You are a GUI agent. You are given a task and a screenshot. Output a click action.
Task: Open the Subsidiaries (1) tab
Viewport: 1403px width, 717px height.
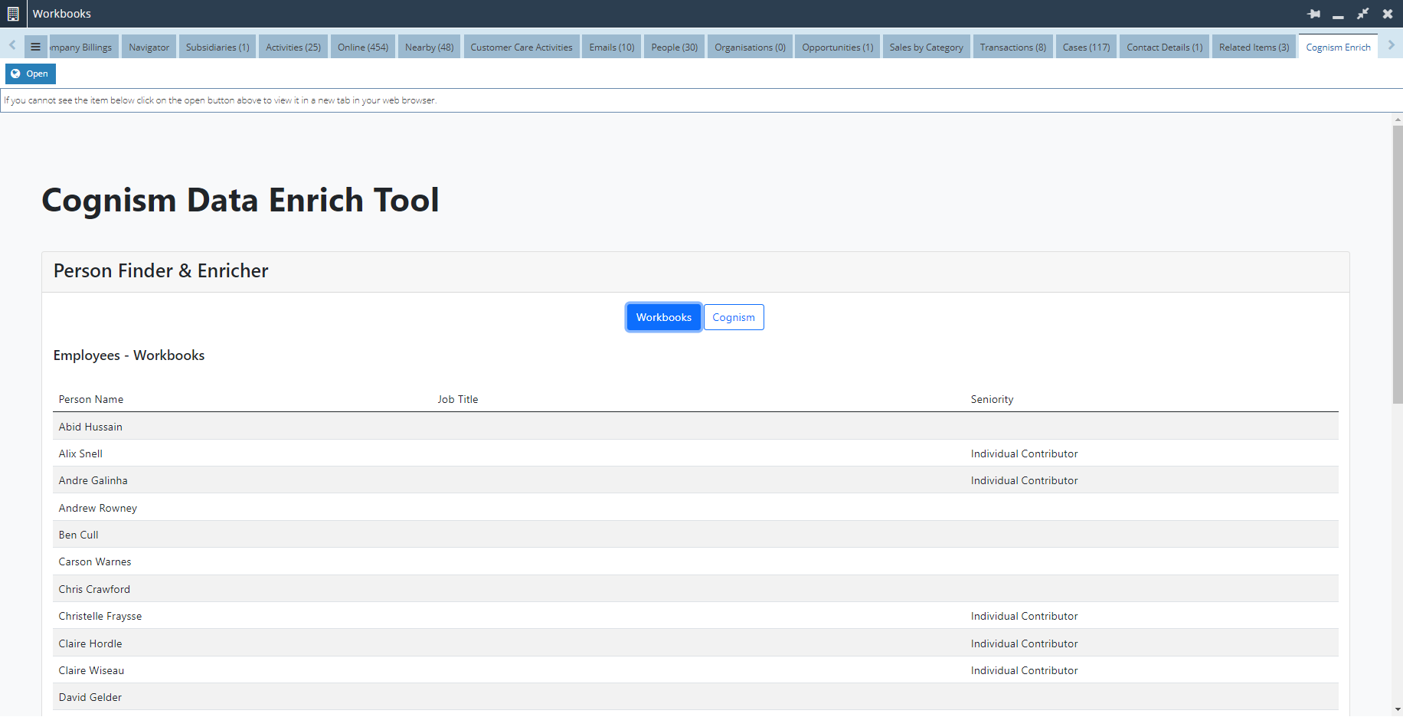click(217, 47)
